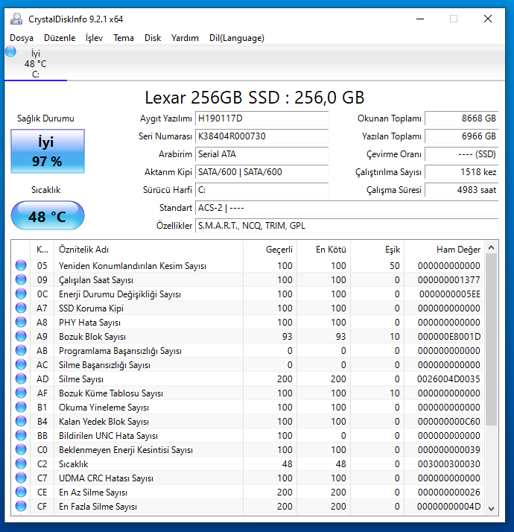This screenshot has width=514, height=532.
Task: Click status orb next to UDMA CRC Hatası Sayısı
Action: pos(21,478)
